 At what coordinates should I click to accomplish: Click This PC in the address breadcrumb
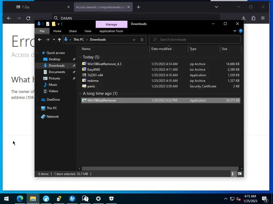[79, 40]
